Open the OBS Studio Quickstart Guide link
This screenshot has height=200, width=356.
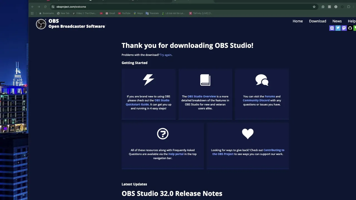[x=148, y=102]
